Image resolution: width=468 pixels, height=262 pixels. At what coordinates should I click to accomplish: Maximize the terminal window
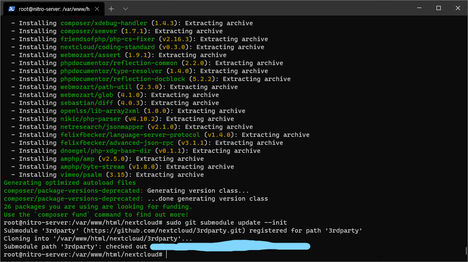[x=439, y=8]
